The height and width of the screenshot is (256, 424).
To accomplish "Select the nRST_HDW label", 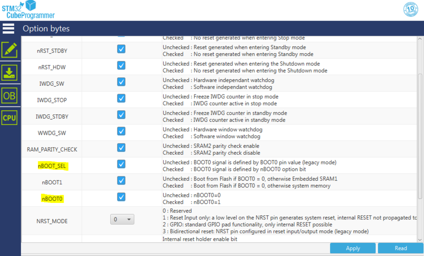I will point(52,67).
